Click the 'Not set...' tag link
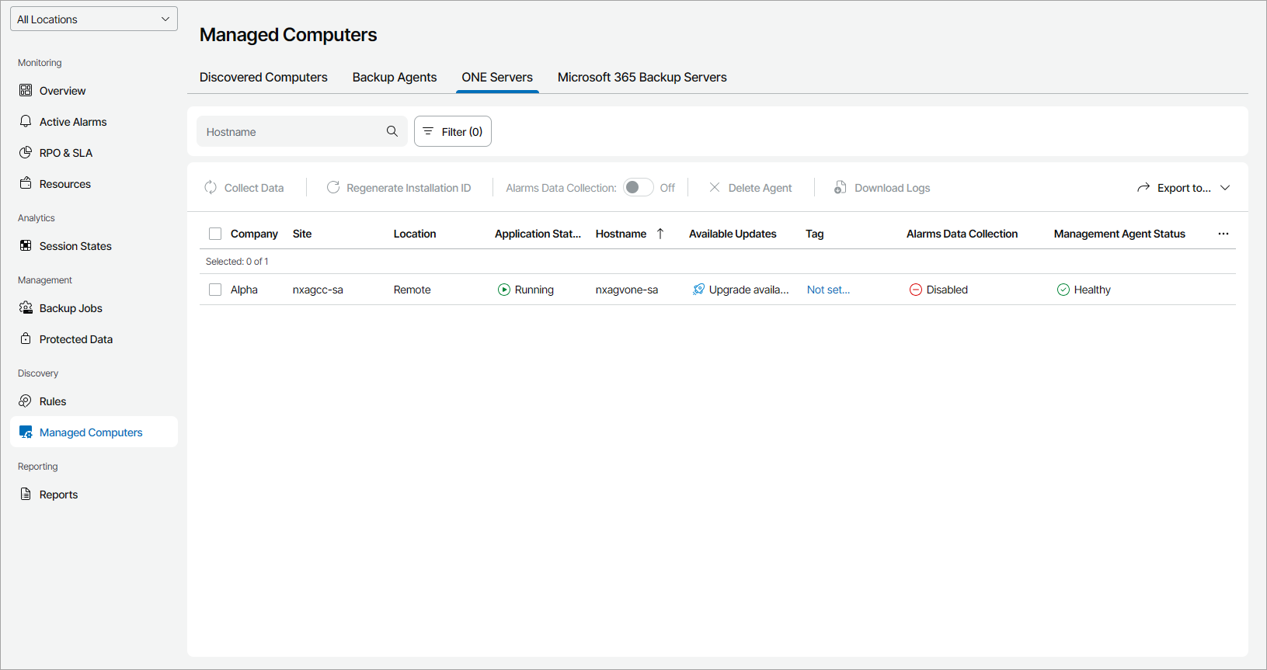Image resolution: width=1267 pixels, height=670 pixels. (x=828, y=290)
